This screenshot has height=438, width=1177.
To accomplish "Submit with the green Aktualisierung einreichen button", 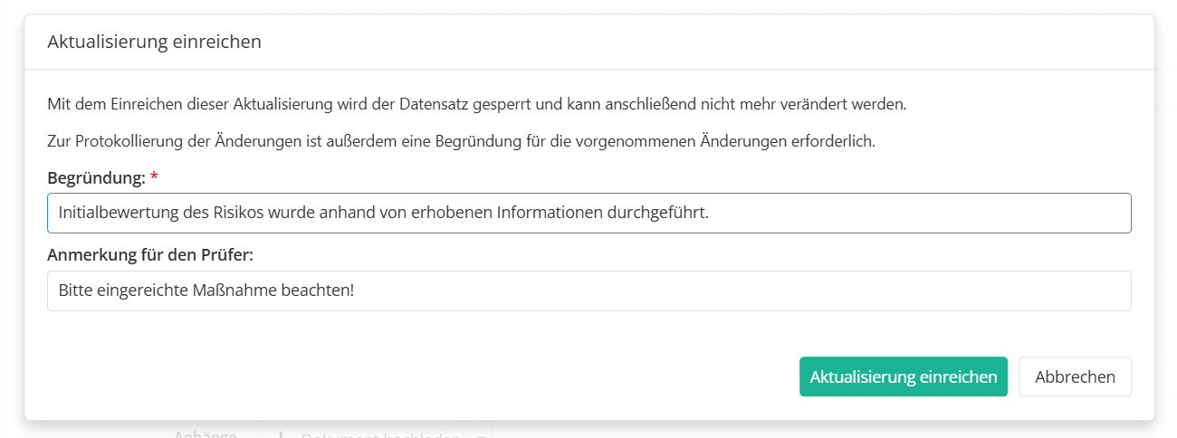I will 903,376.
